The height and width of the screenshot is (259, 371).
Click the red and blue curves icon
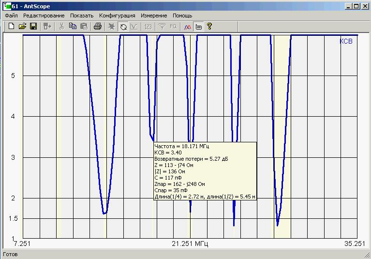(x=188, y=27)
